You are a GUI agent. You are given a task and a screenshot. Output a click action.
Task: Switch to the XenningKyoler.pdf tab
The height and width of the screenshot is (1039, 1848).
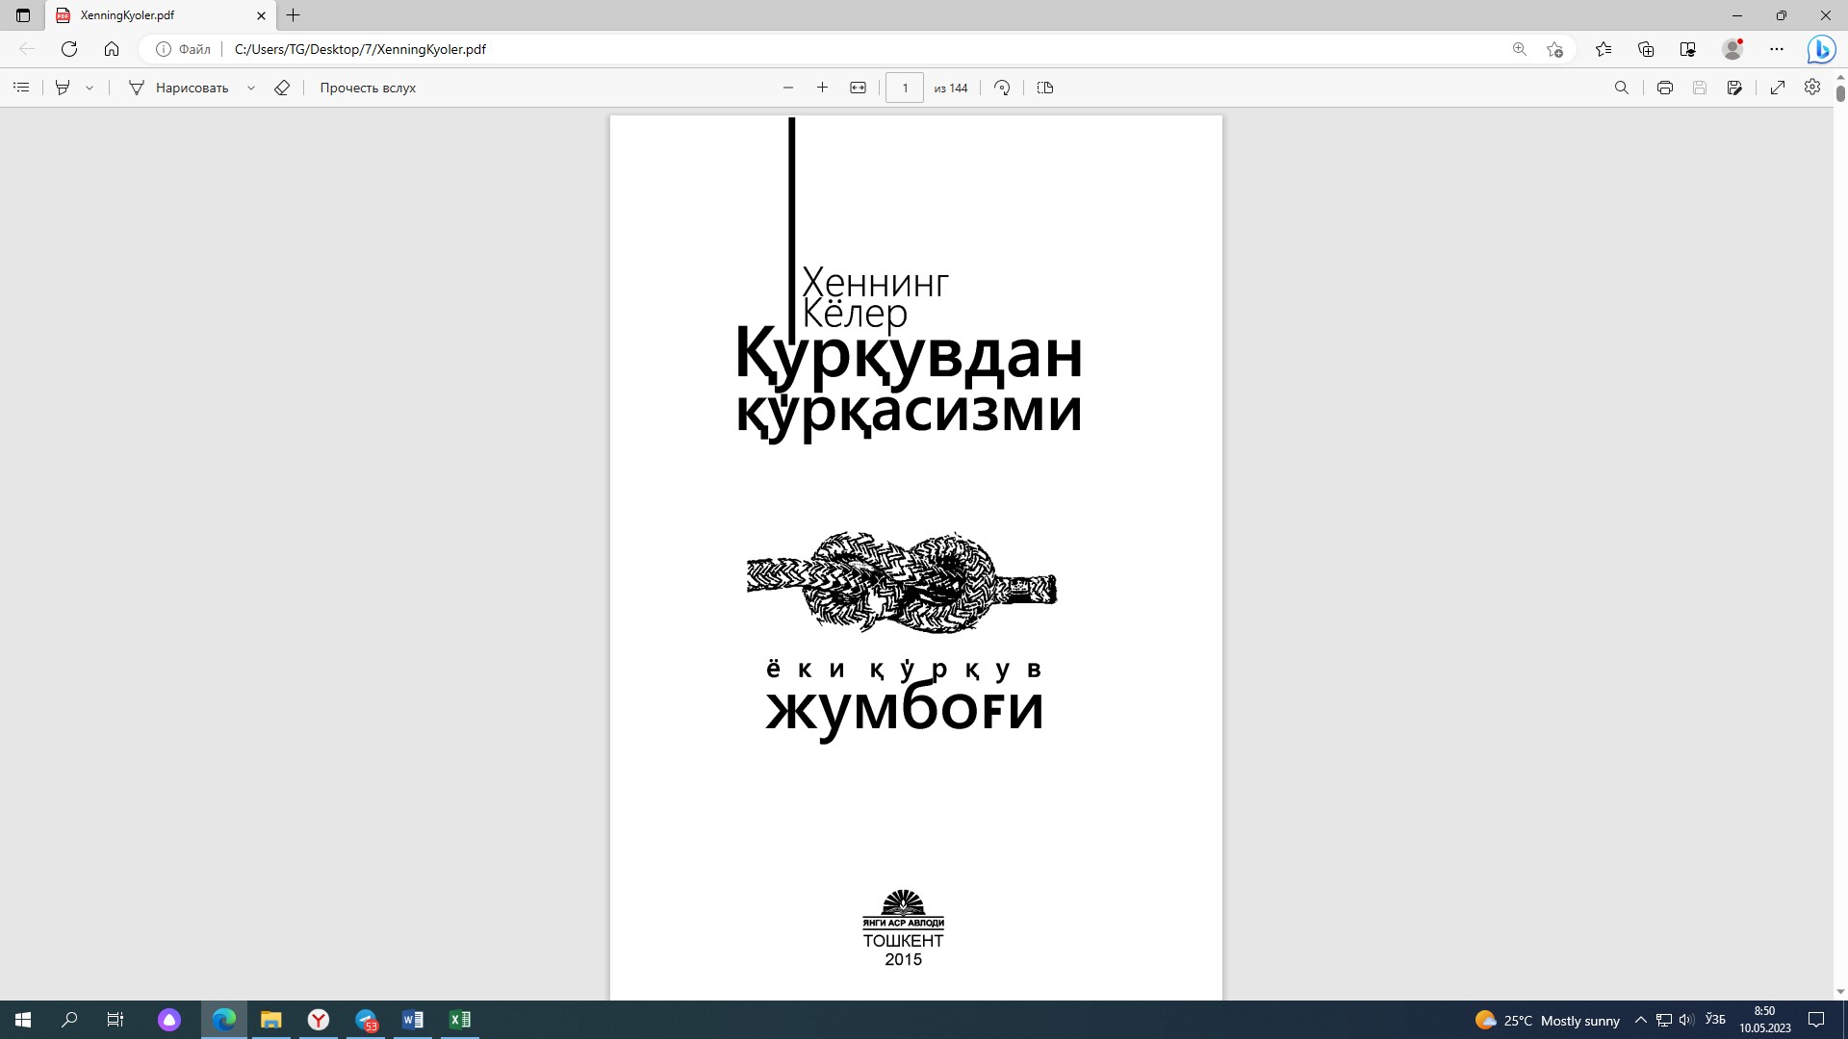pos(154,15)
